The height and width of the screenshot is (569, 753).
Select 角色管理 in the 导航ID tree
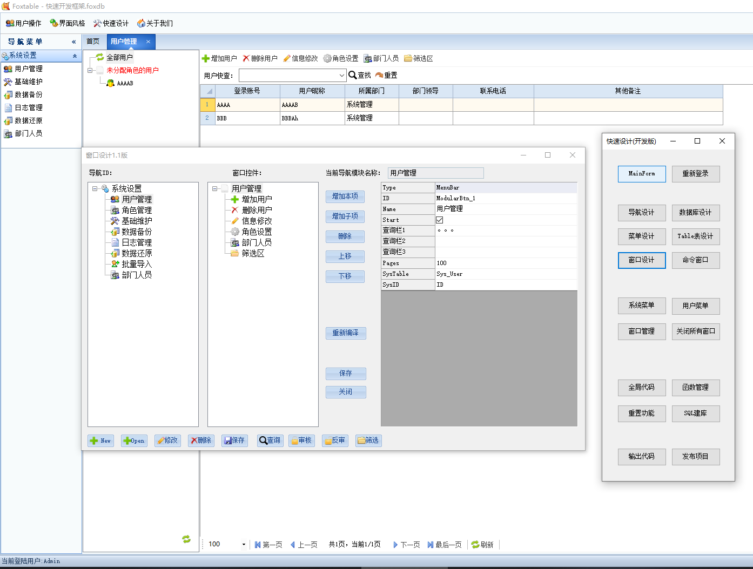click(137, 210)
